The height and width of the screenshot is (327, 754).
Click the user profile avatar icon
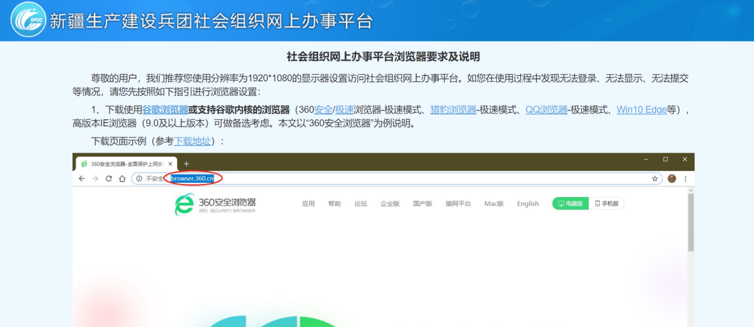(672, 179)
